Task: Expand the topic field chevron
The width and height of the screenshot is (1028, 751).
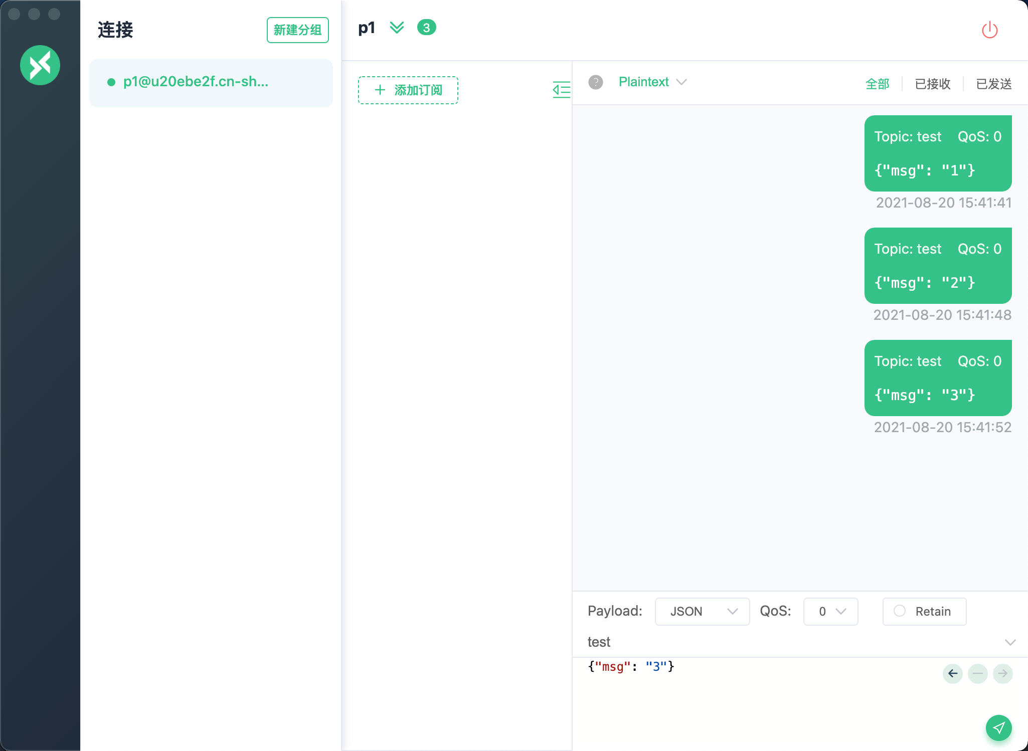Action: point(1010,642)
